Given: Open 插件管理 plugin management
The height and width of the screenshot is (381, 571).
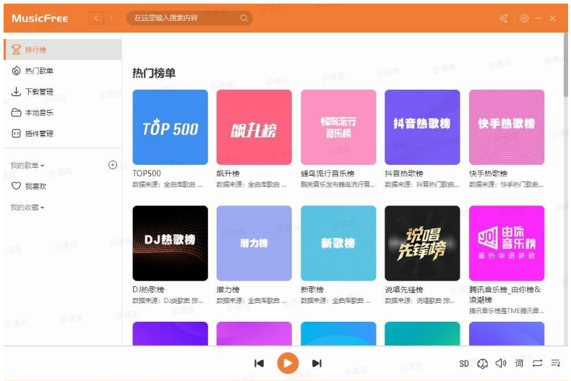Looking at the screenshot, I should [x=63, y=133].
